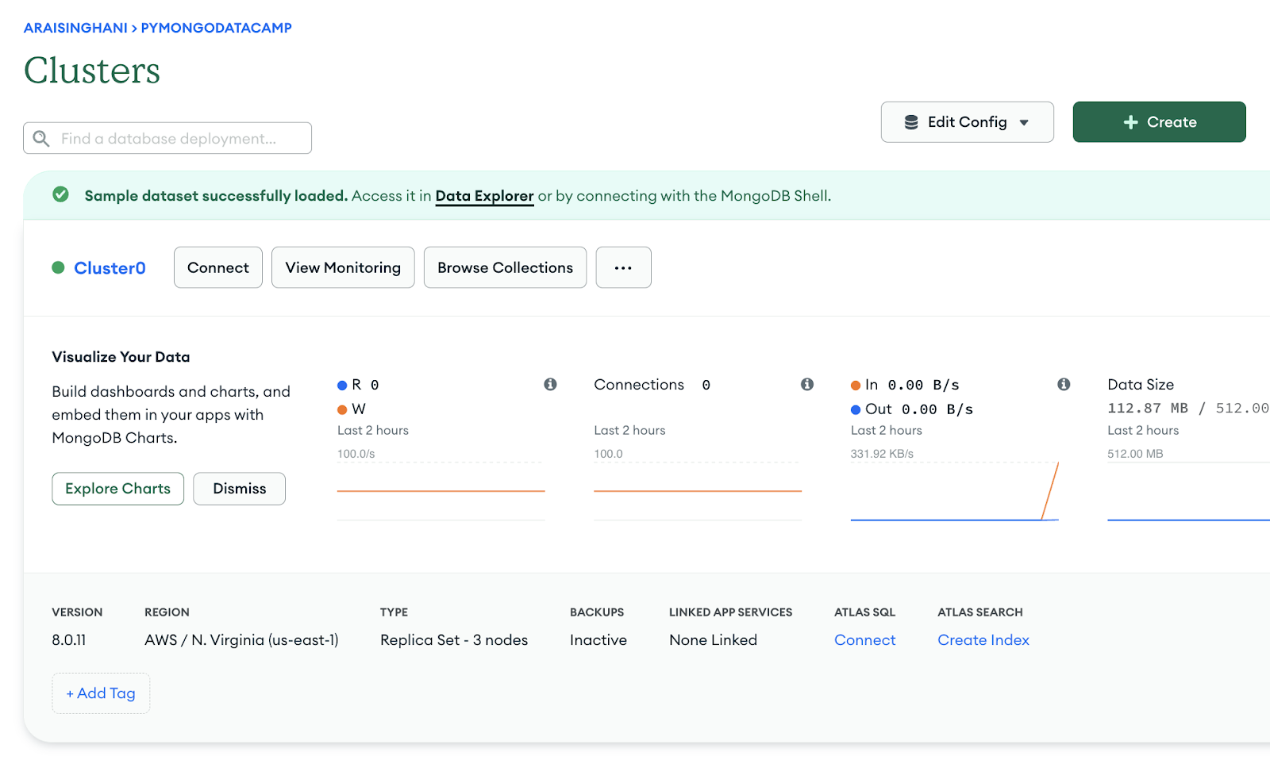Viewport: 1270px width, 760px height.
Task: Focus the Find a database deployment field
Action: coord(167,138)
